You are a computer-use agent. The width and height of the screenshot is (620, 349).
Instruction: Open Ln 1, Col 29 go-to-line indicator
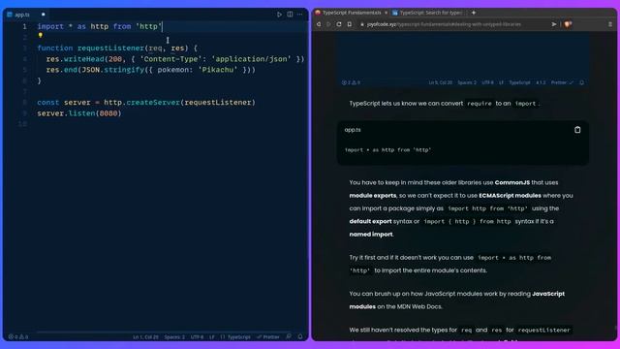(x=145, y=337)
